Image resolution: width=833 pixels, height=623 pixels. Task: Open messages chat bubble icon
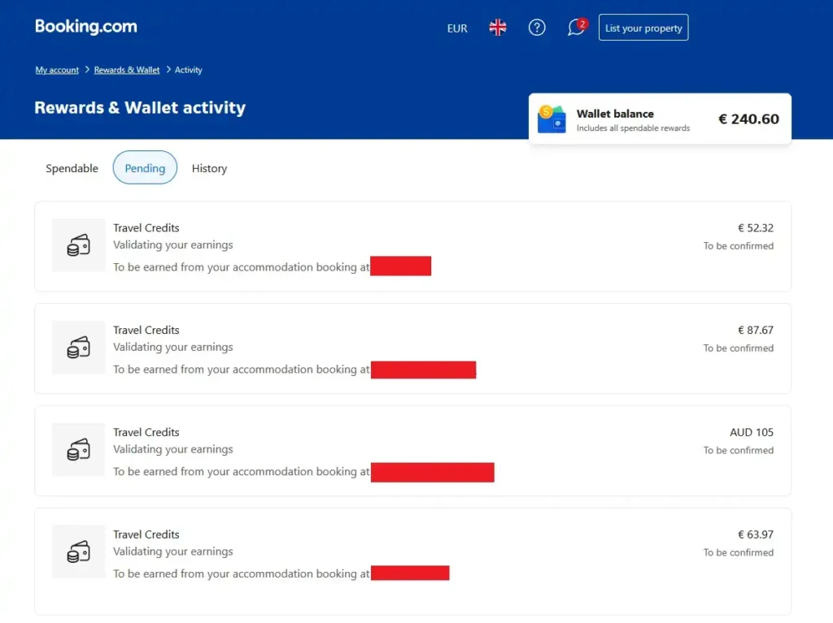577,28
